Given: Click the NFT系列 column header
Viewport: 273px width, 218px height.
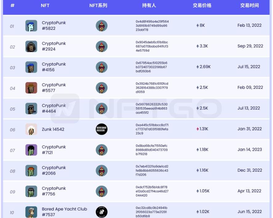Looking at the screenshot, I should [98, 6].
